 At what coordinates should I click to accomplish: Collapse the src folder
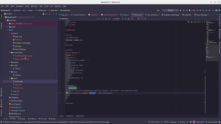pyautogui.click(x=8, y=30)
